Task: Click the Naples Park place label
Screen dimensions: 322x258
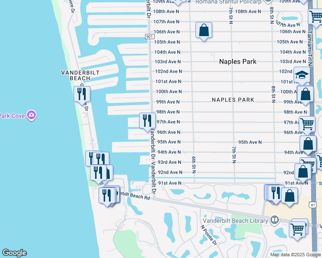Action: pos(238,61)
